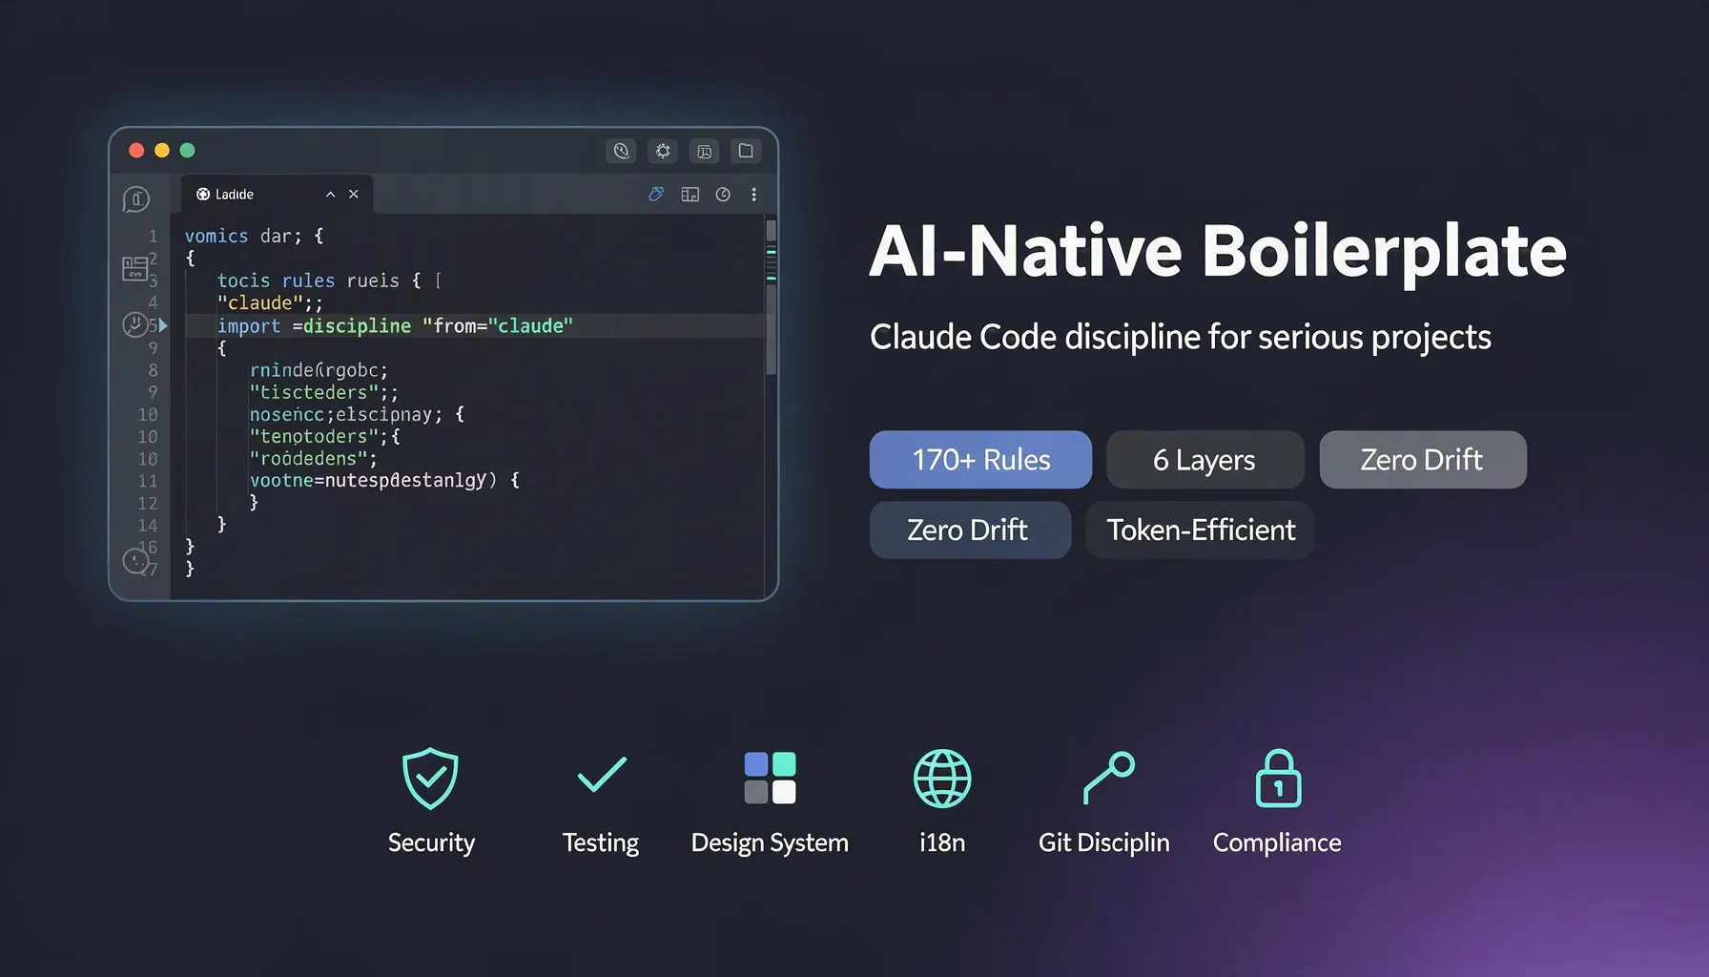
Task: Open the timeline clock icon in tab toolbar
Action: coord(723,195)
